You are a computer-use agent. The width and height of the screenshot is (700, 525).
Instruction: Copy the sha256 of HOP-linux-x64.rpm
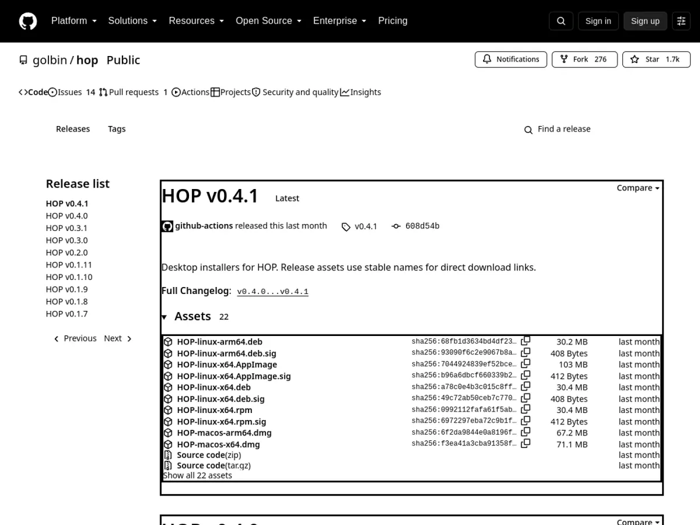click(526, 409)
